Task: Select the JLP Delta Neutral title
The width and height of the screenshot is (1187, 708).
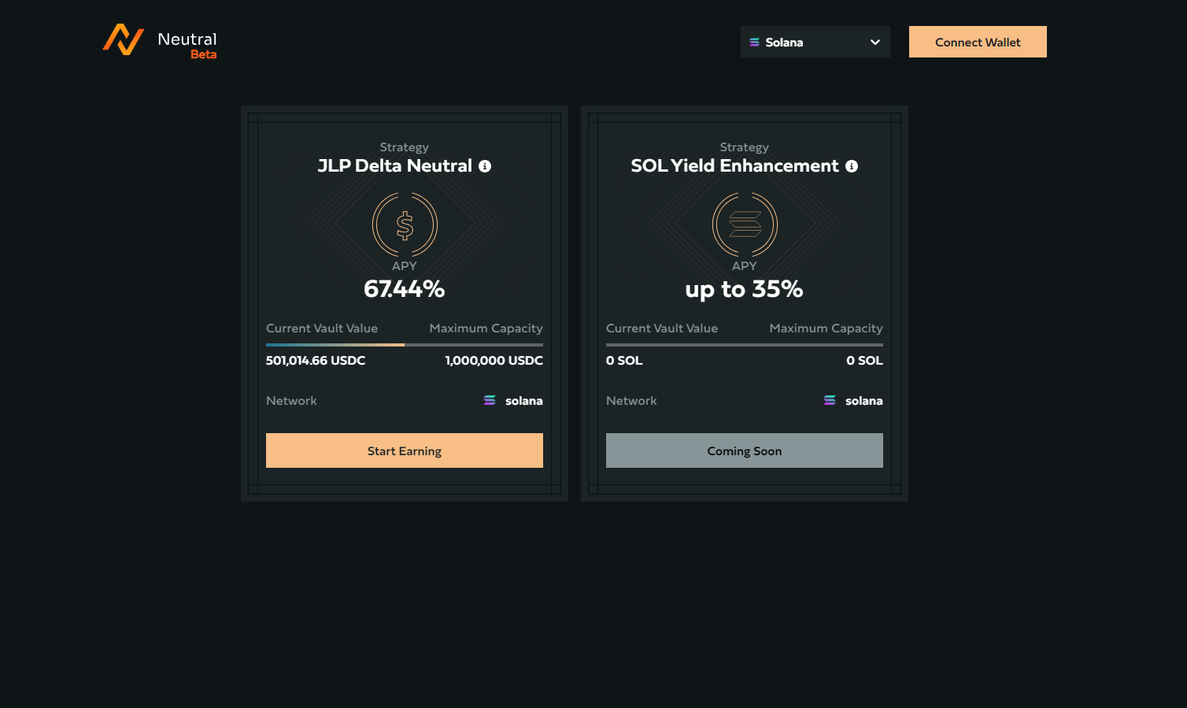Action: point(394,166)
